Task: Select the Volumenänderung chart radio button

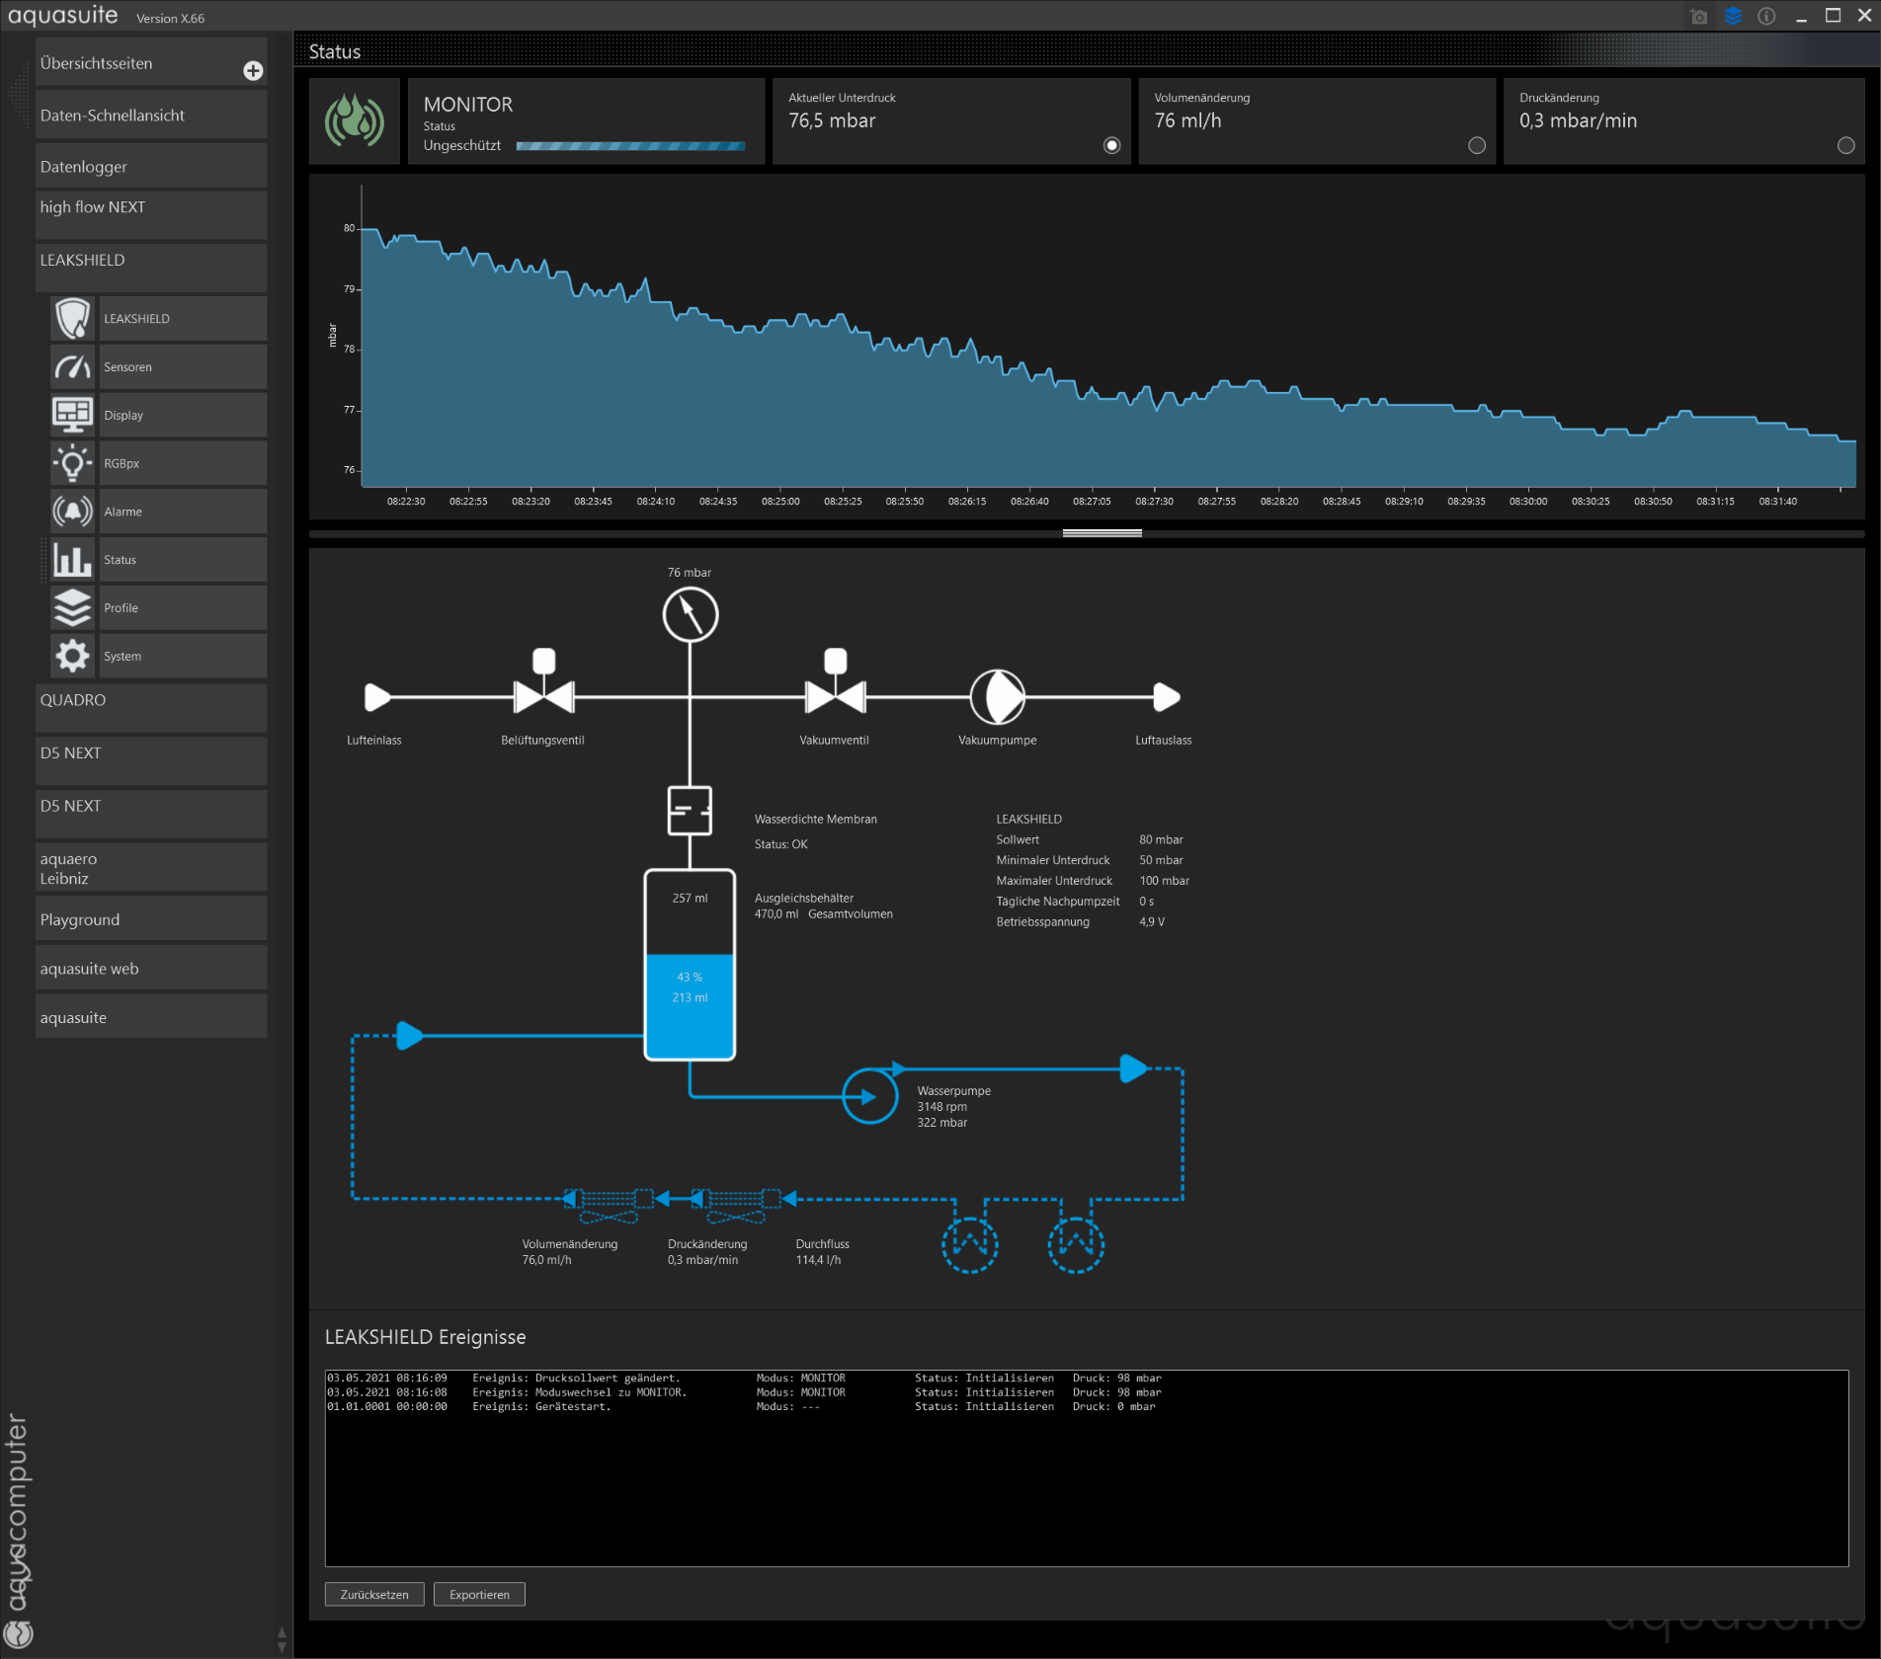Action: [1477, 146]
